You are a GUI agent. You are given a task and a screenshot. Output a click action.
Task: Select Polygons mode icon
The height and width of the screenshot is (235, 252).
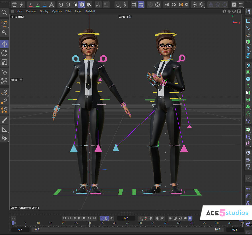75,5
